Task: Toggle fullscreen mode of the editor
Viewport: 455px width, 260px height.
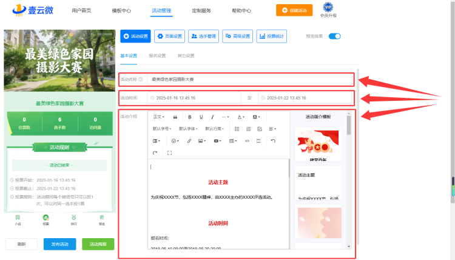Action: tap(169, 153)
